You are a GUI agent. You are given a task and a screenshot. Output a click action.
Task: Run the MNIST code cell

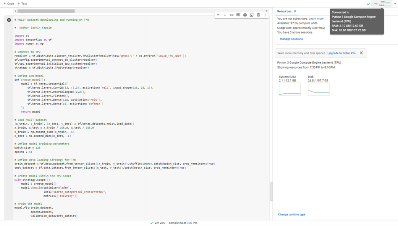coord(9,20)
